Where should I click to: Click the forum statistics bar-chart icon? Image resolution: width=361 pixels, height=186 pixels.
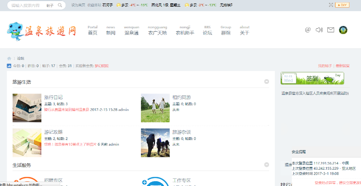coord(9,66)
